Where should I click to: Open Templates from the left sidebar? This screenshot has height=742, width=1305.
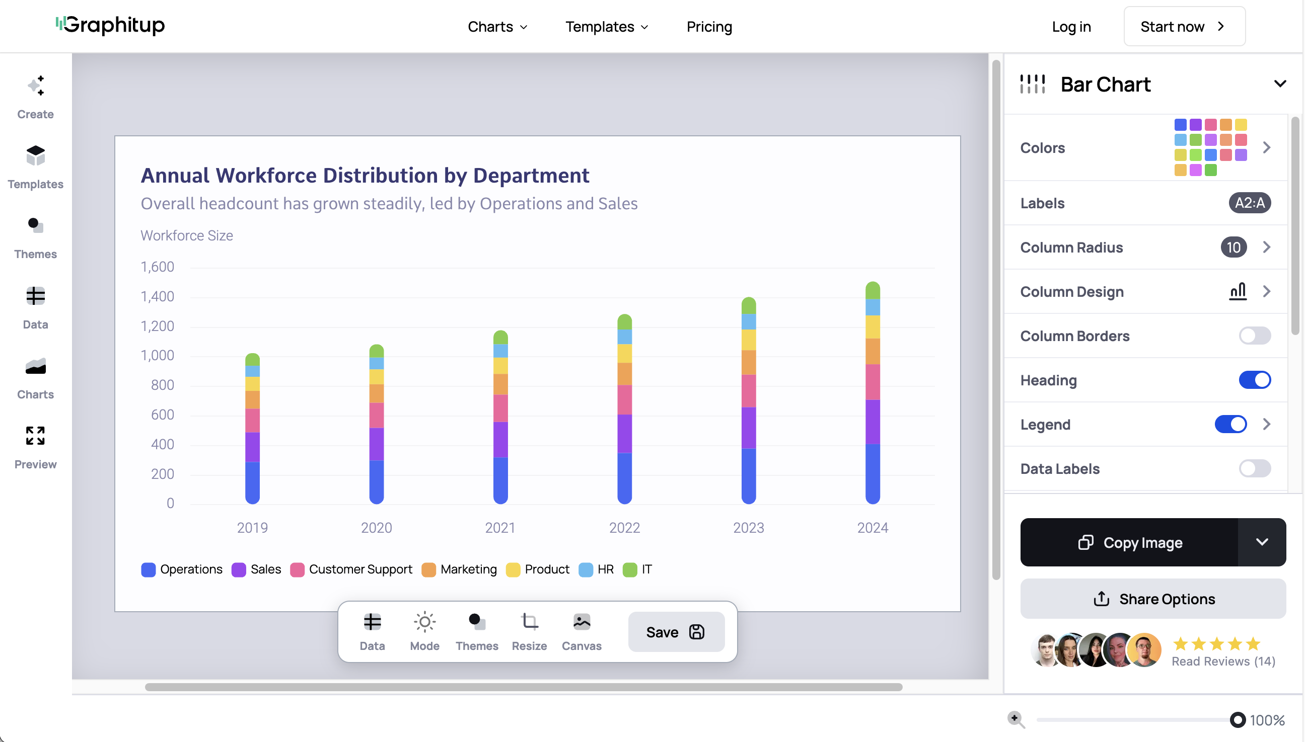(35, 166)
